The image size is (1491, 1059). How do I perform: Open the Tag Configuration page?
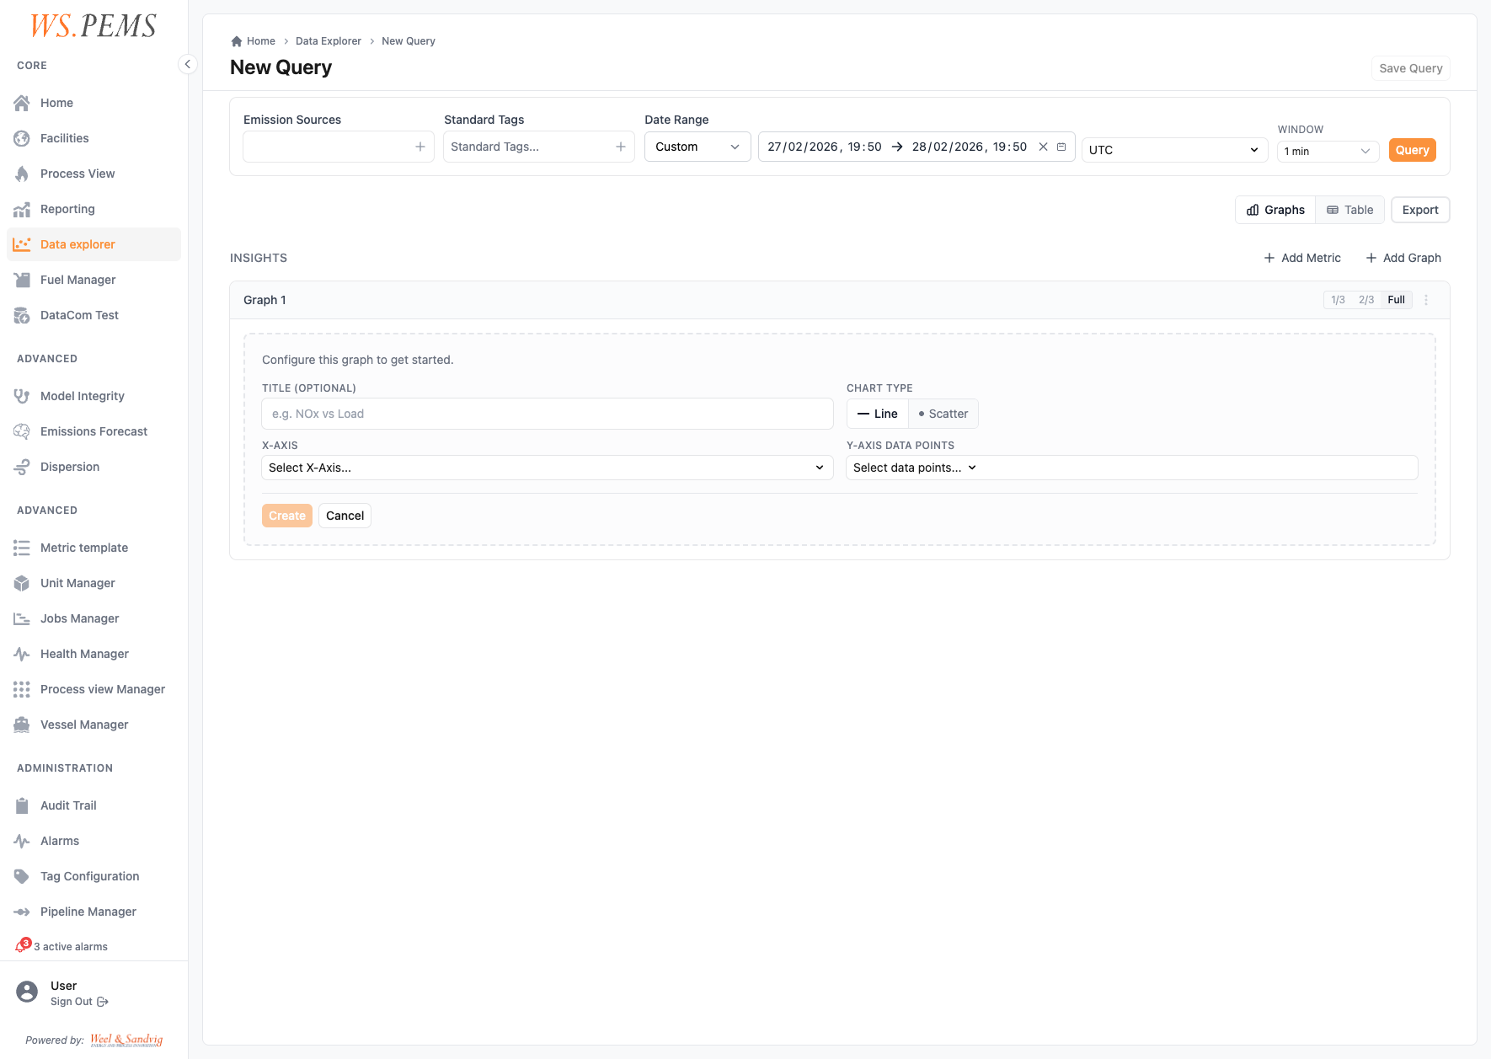[94, 876]
